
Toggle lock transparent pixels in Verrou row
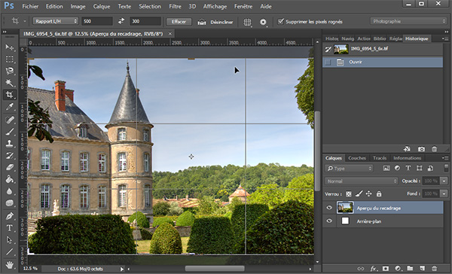click(349, 194)
